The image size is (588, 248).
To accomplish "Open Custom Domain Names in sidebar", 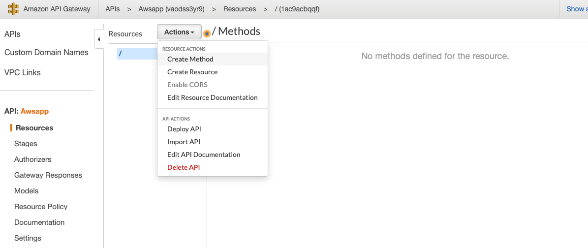I will [46, 52].
